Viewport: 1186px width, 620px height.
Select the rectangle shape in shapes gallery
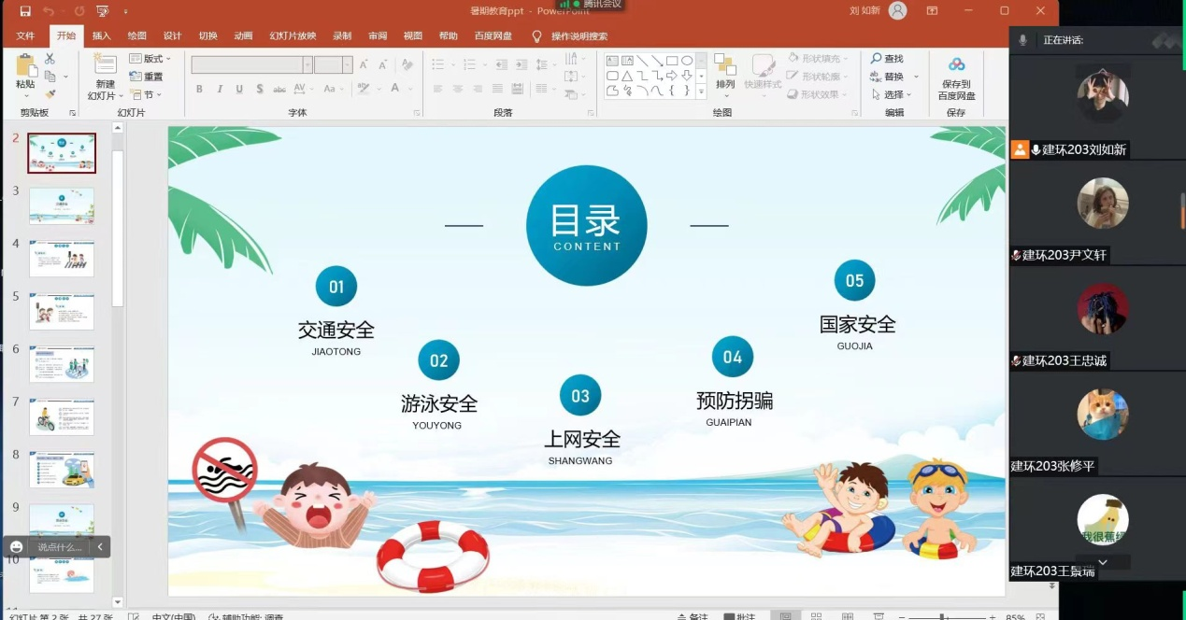671,61
